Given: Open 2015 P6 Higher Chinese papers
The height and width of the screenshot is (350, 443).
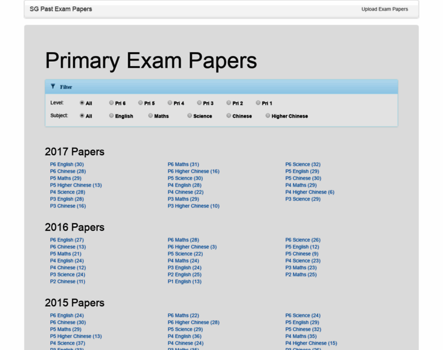Looking at the screenshot, I should [x=194, y=322].
